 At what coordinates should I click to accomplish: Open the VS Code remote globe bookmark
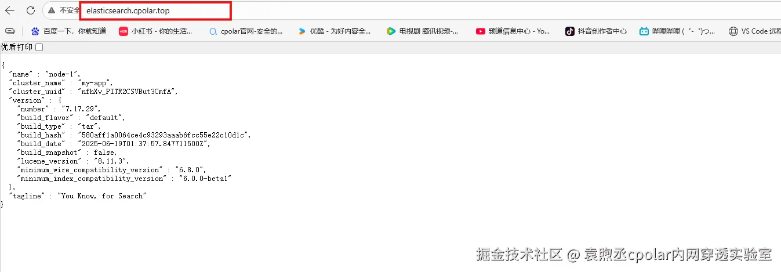[733, 31]
